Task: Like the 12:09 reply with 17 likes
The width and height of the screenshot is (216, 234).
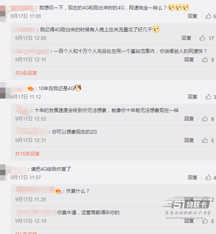Action: click(202, 38)
